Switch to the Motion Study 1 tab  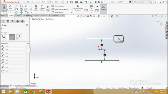click(30, 86)
